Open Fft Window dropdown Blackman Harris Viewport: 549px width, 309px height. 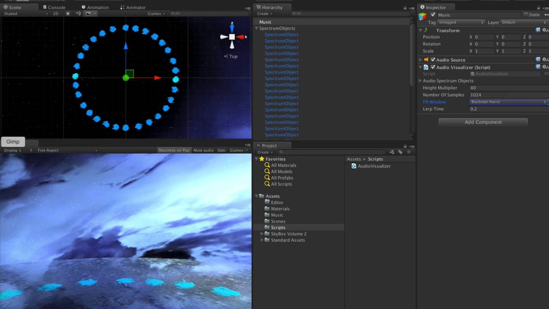[509, 102]
